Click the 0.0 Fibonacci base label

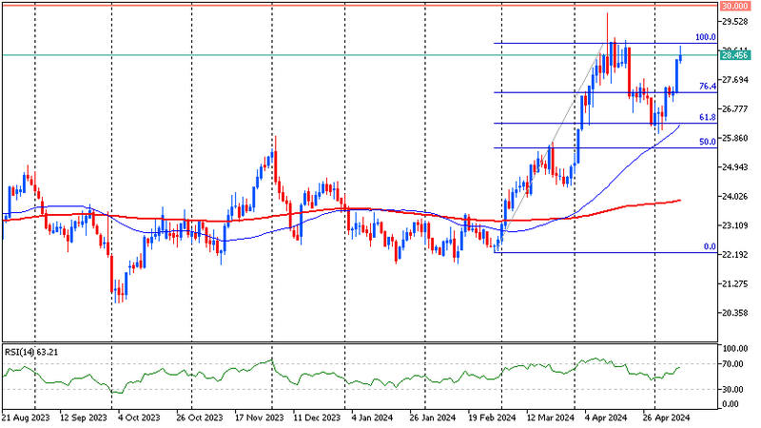[x=710, y=246]
